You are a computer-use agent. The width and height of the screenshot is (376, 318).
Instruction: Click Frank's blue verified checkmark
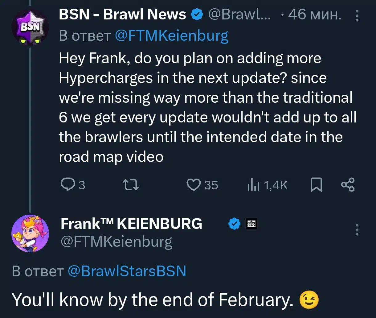(234, 224)
